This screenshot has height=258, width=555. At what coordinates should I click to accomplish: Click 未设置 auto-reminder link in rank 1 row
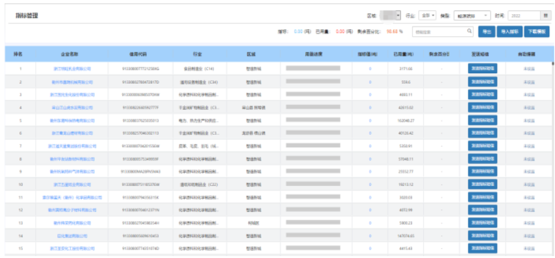529,69
